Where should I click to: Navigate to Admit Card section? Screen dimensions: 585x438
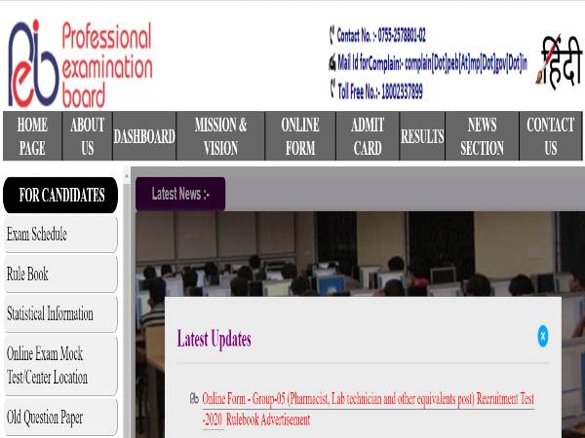pyautogui.click(x=368, y=136)
